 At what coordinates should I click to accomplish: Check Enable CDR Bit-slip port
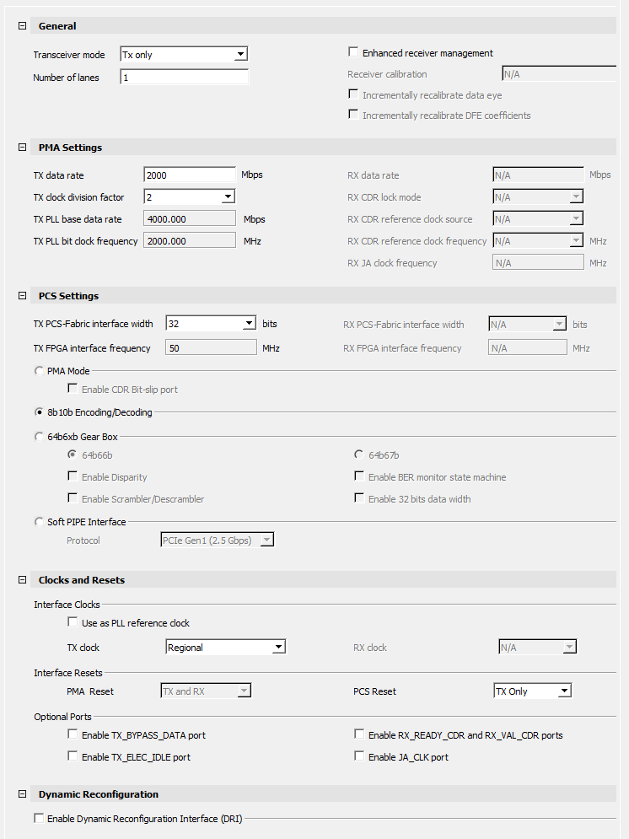(x=73, y=389)
